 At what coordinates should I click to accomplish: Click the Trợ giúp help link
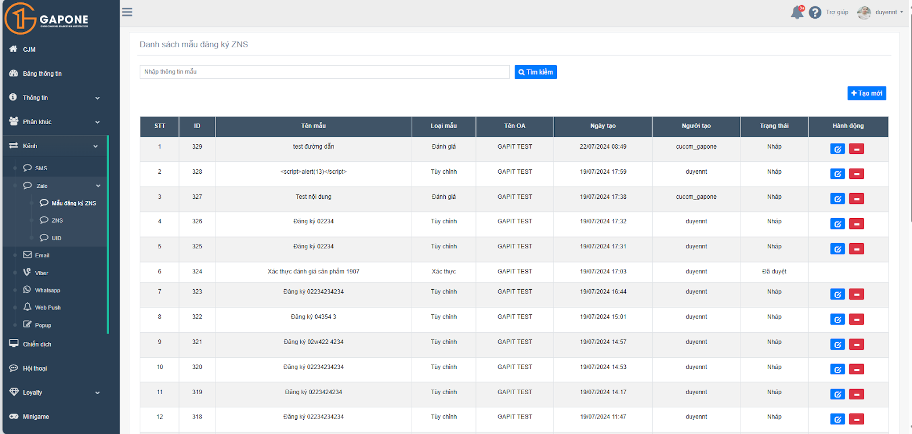pos(837,13)
